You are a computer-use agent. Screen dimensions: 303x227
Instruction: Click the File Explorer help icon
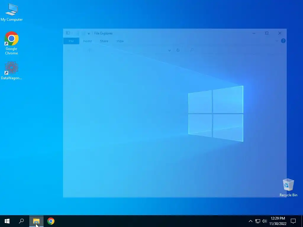tap(283, 41)
